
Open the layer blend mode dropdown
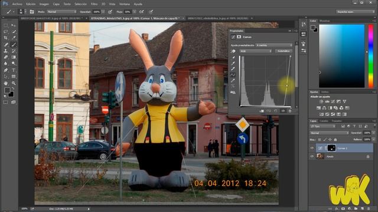coord(330,132)
